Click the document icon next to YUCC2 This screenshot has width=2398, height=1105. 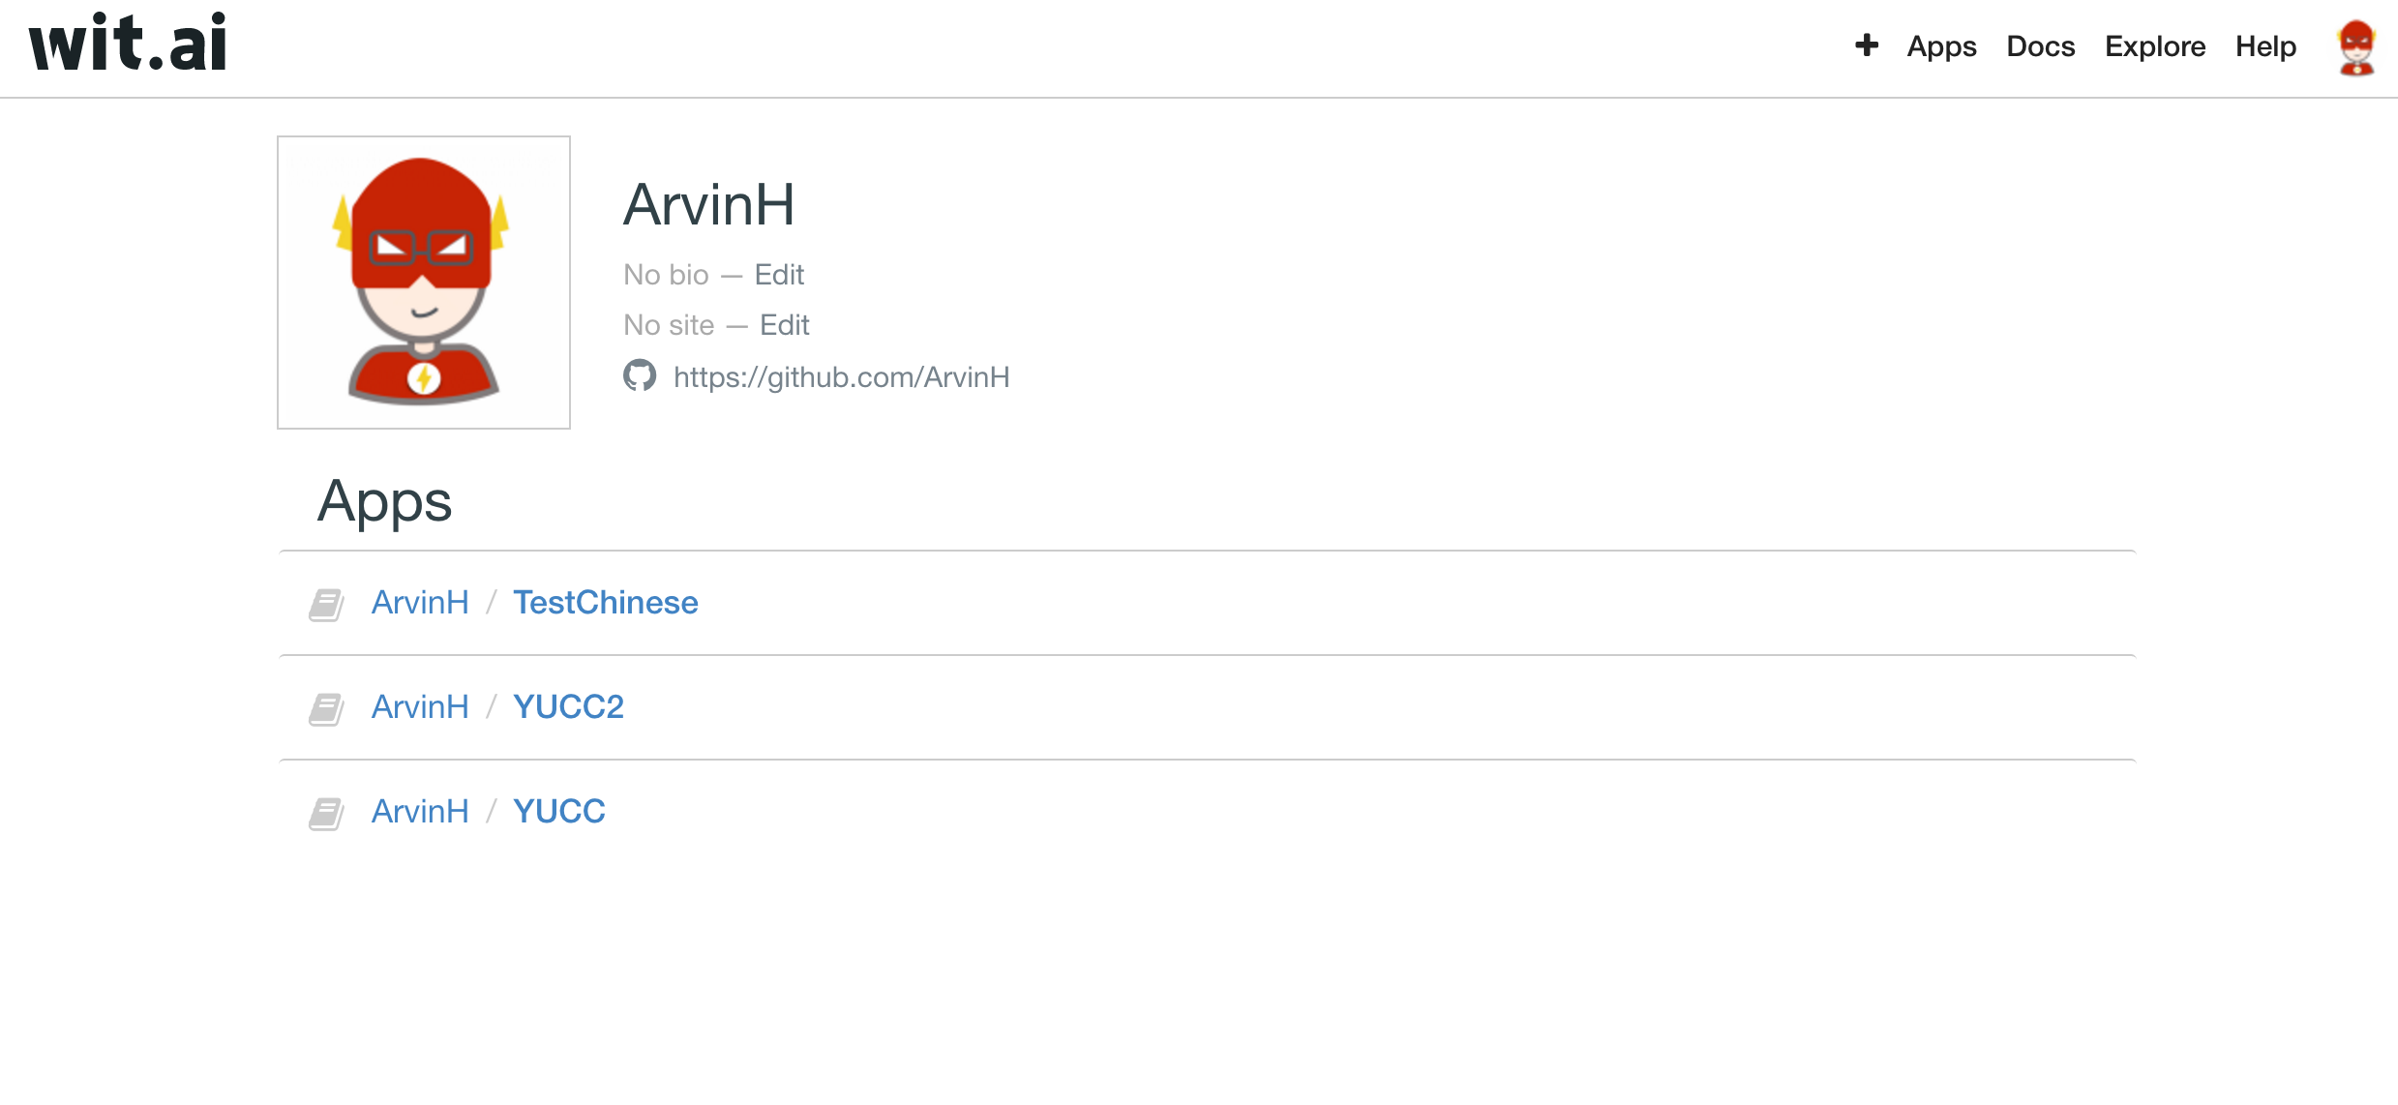[x=327, y=706]
